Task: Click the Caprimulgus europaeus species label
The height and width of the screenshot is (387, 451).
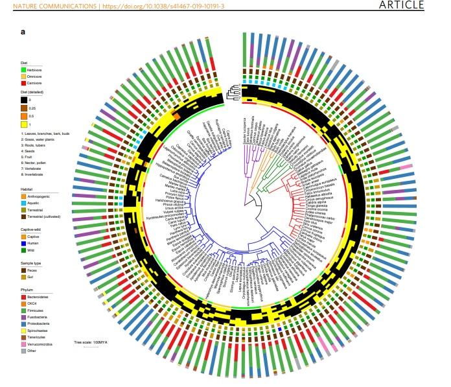Action: point(319,183)
